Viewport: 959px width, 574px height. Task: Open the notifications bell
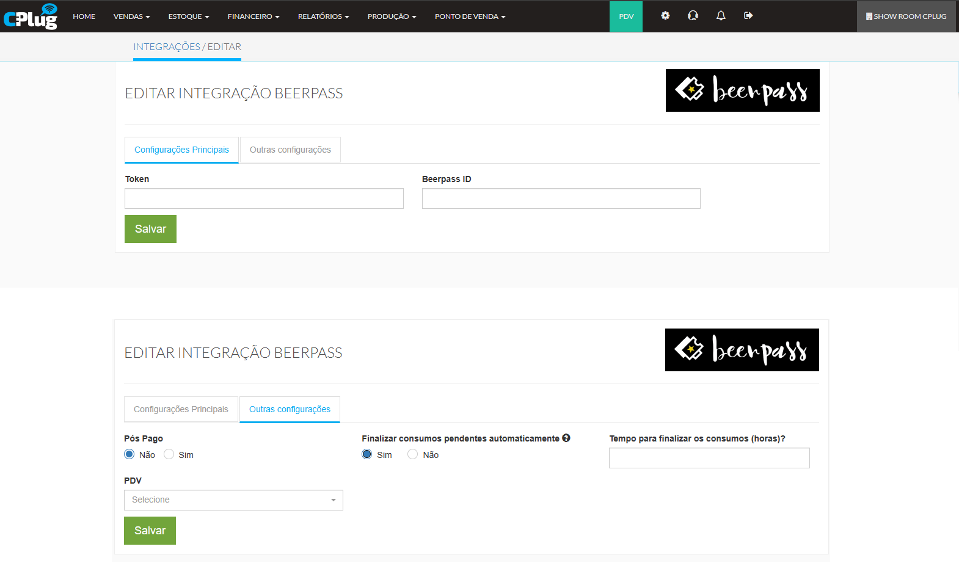pyautogui.click(x=721, y=16)
